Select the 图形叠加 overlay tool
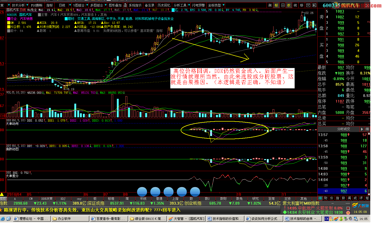The height and width of the screenshot is (241, 385). pyautogui.click(x=115, y=5)
